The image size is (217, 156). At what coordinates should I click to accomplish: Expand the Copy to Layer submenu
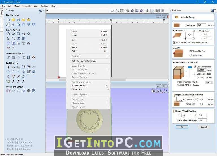[x=88, y=99]
